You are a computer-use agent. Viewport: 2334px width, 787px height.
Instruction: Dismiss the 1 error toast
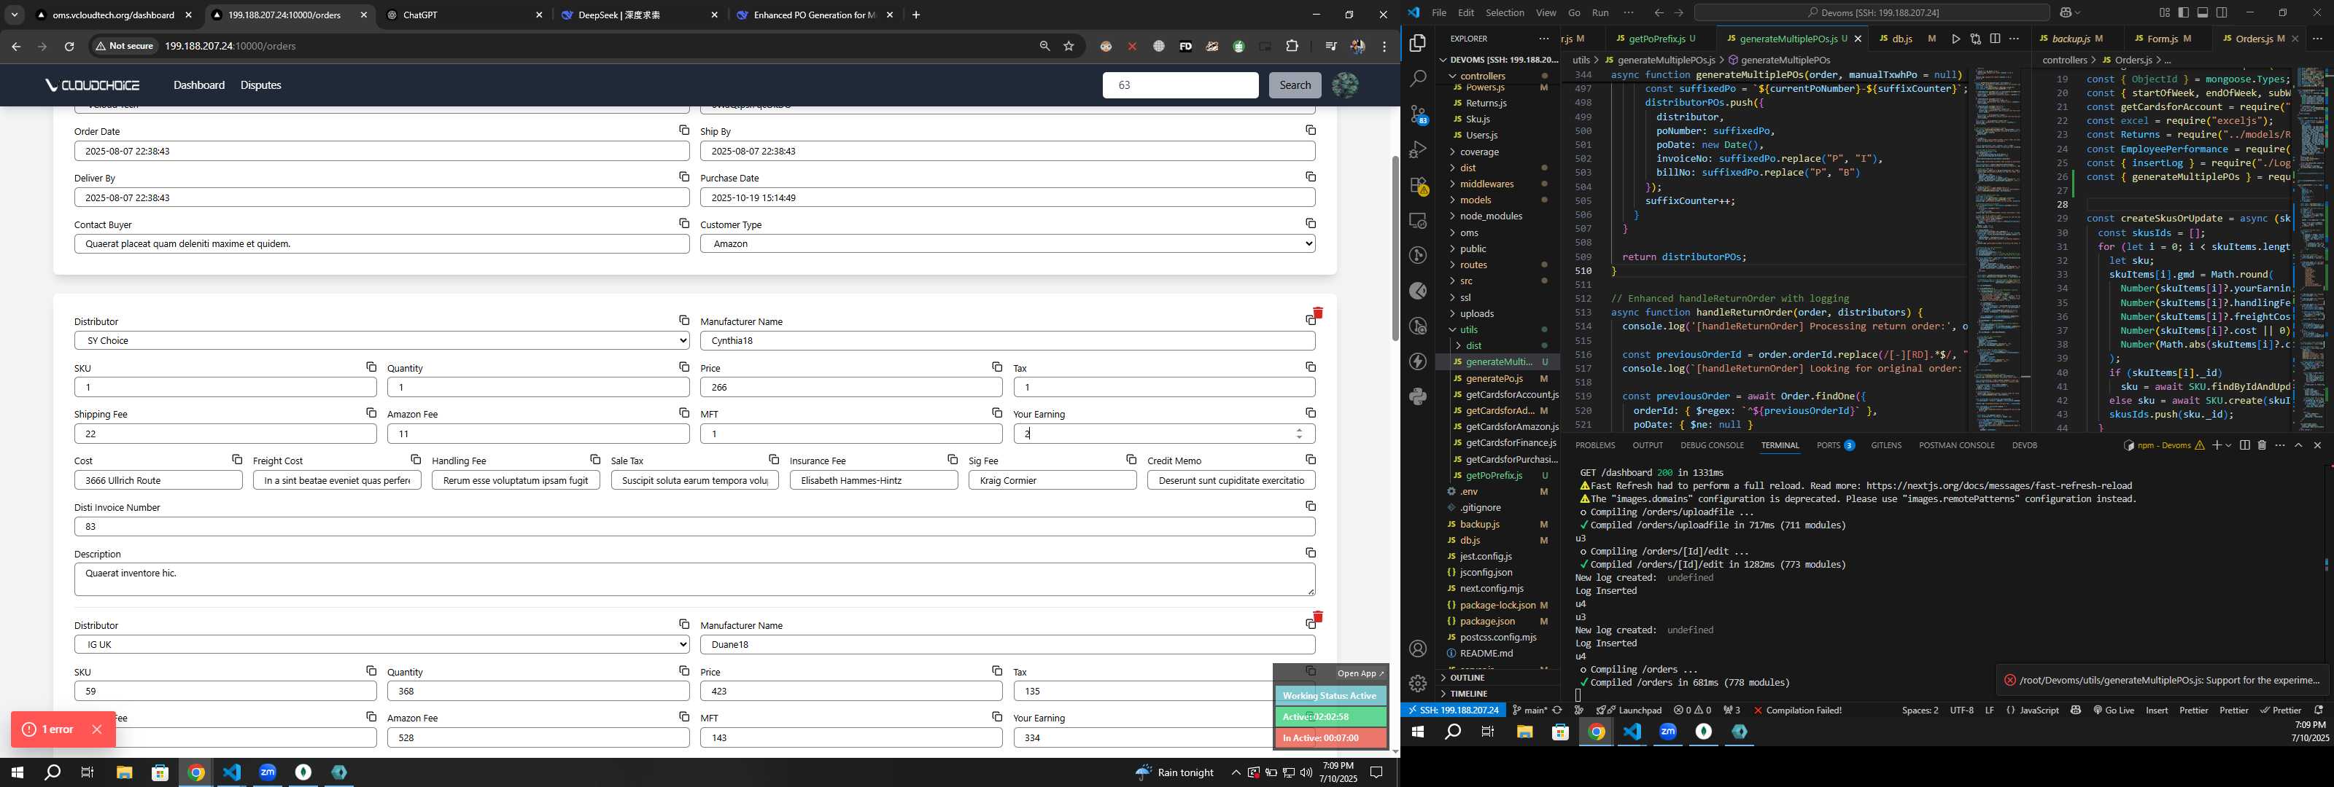coord(97,730)
